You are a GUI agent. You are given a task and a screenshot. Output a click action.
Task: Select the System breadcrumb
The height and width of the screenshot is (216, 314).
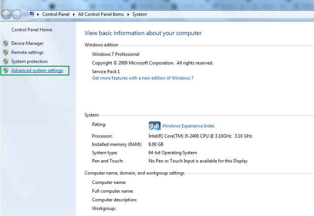click(139, 14)
